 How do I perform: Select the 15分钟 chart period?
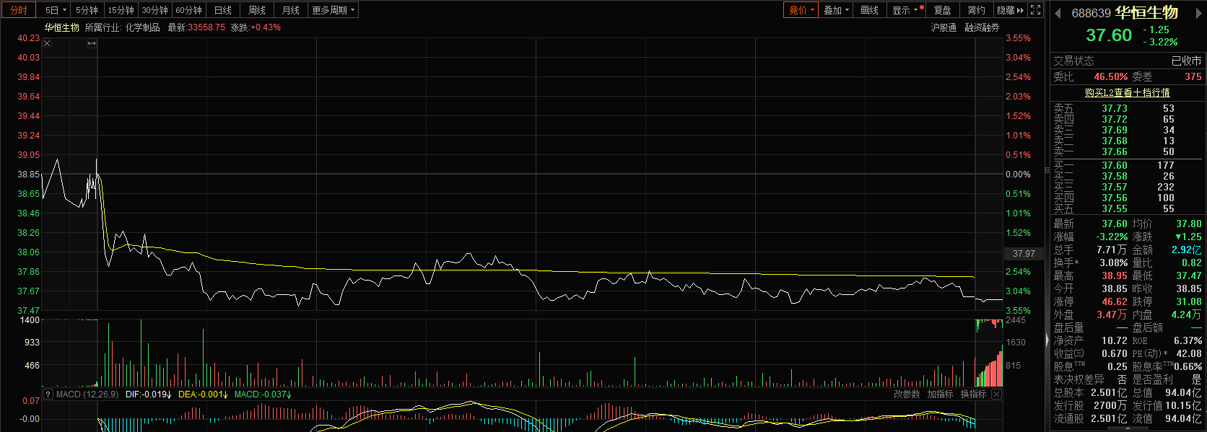click(x=121, y=10)
